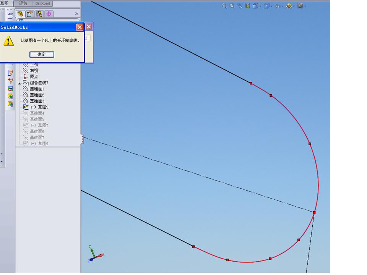Open the Apply Scene dropdown arrow
The height and width of the screenshot is (275, 367).
click(x=294, y=6)
